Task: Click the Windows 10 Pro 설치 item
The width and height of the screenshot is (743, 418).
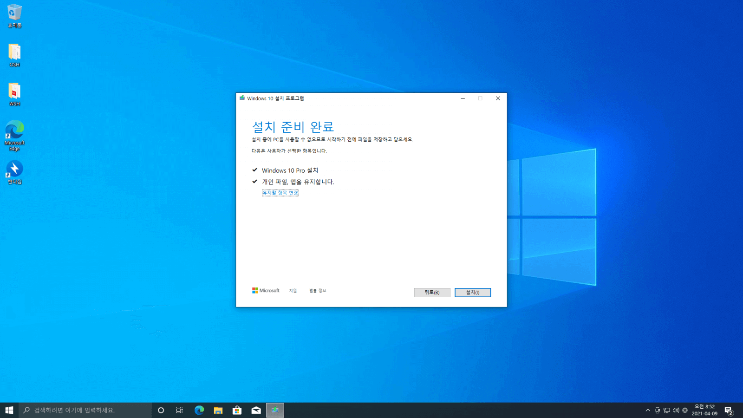Action: coord(290,170)
